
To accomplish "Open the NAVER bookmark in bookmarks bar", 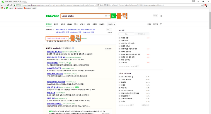I will (x=10, y=8).
